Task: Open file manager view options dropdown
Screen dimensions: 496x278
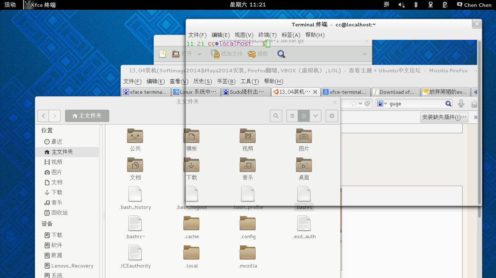Action: pos(316,116)
